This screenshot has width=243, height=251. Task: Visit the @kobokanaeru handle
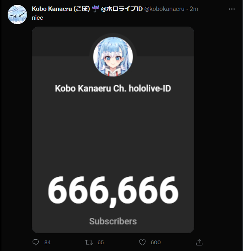164,9
